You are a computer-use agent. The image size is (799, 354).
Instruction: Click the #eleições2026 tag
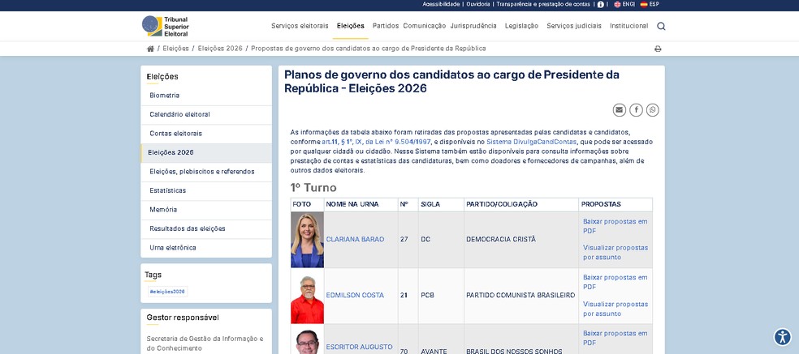click(167, 292)
